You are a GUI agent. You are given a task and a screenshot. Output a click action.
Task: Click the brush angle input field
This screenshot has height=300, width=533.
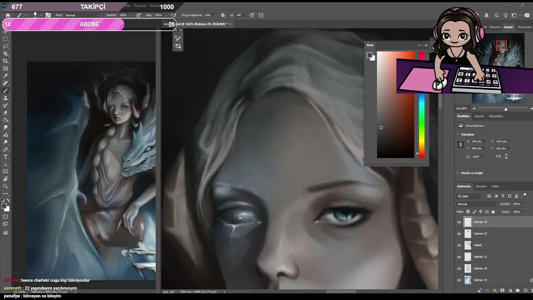pyautogui.click(x=239, y=15)
